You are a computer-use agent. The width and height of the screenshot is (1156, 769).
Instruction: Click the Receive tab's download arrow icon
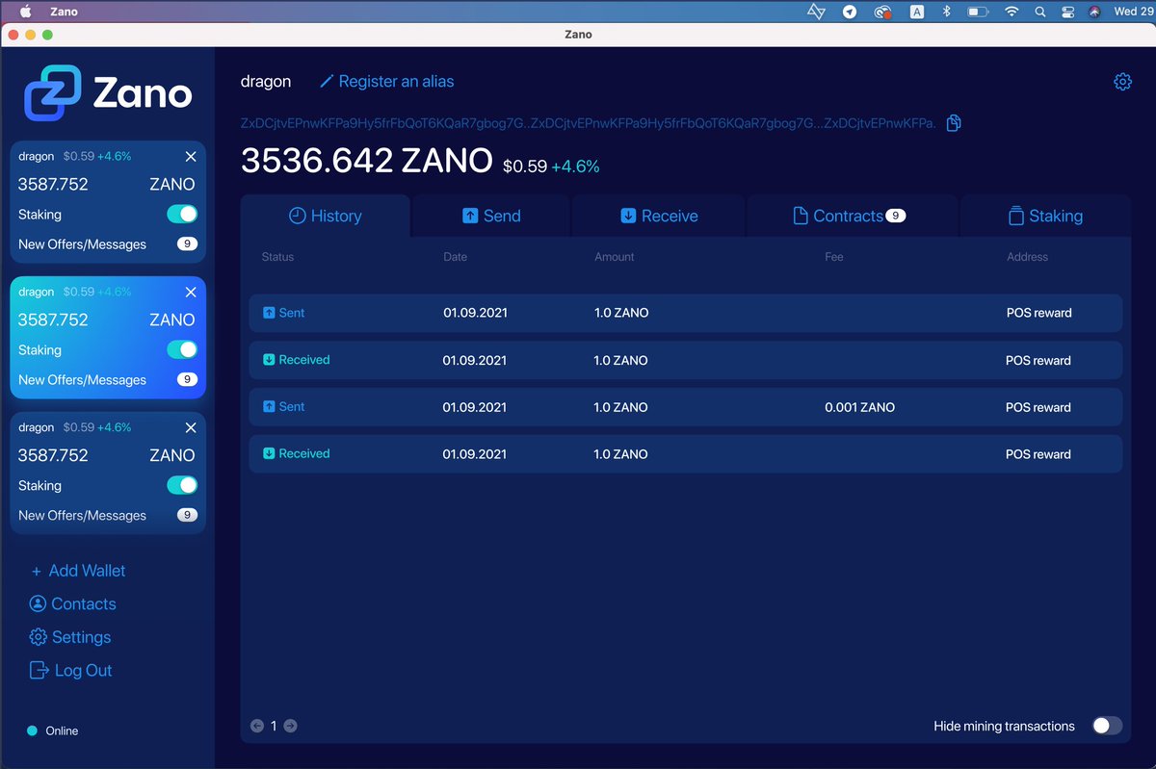[627, 216]
